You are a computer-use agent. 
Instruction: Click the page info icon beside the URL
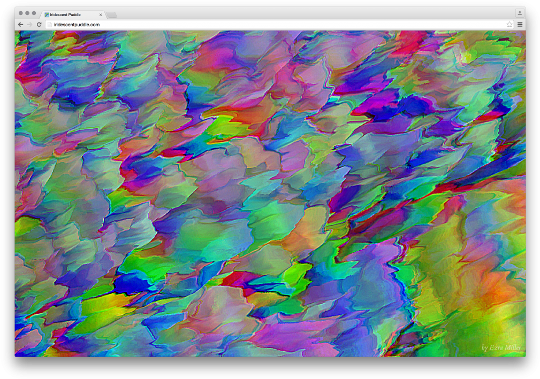tap(50, 25)
